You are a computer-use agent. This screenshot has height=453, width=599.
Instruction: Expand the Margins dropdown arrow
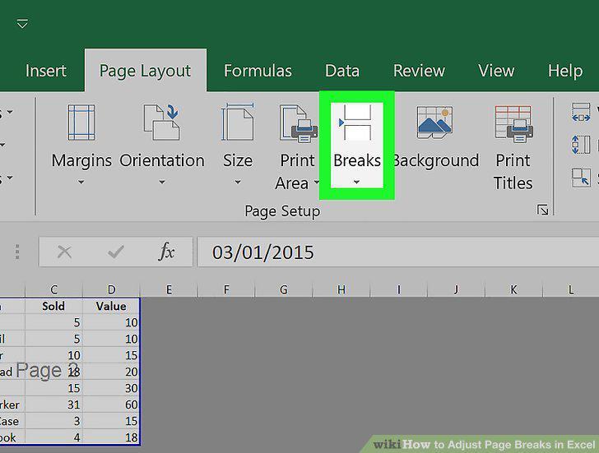(x=81, y=182)
